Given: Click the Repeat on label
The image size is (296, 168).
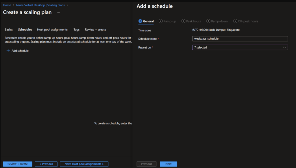Looking at the screenshot, I should coord(145,47).
